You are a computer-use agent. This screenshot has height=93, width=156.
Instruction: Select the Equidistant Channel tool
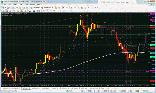coord(82,8)
